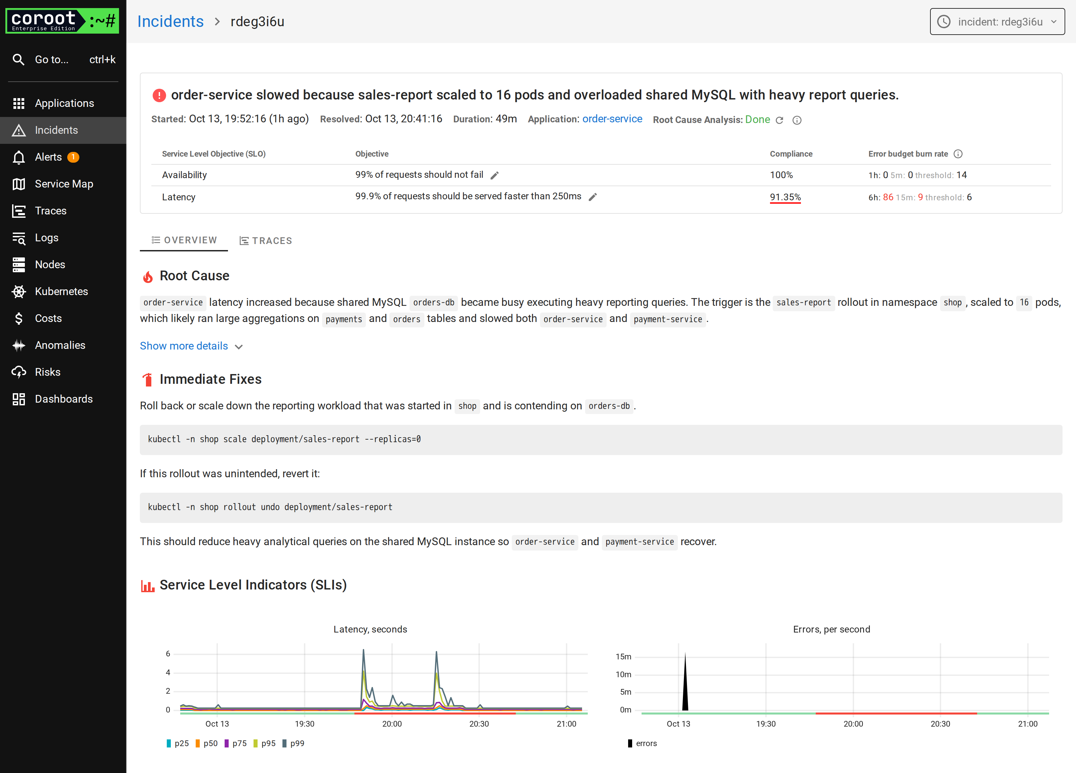
Task: Open Traces from the sidebar
Action: click(x=63, y=211)
